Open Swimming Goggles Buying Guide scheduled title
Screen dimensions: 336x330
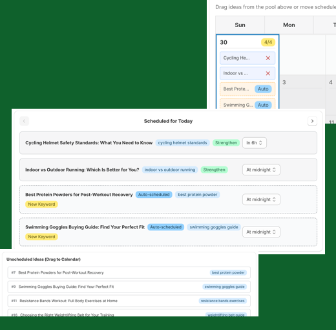(85, 227)
